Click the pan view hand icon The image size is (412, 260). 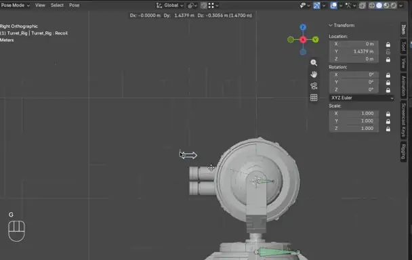coord(314,74)
